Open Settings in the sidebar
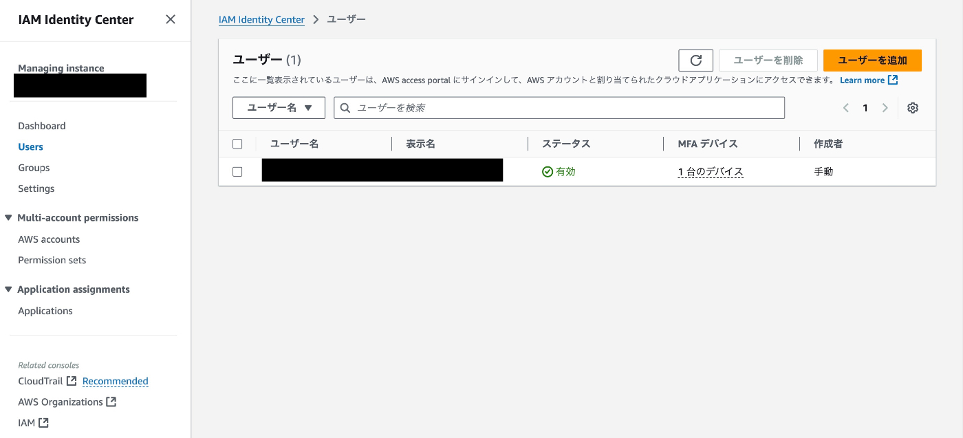This screenshot has width=963, height=438. pos(36,188)
